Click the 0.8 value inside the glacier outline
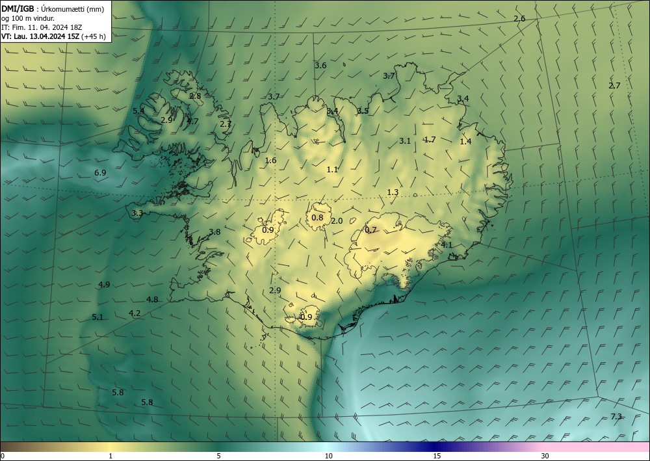Image resolution: width=650 pixels, height=461 pixels. (317, 217)
